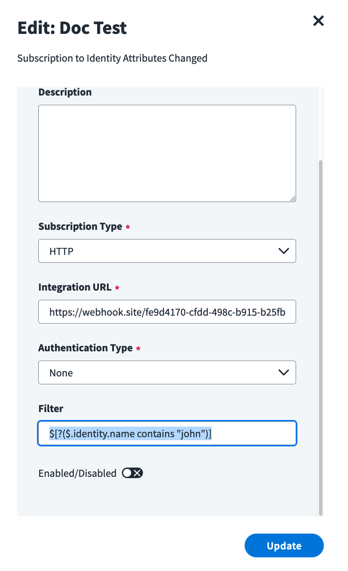Click the textarea resize handle
This screenshot has width=348, height=571.
click(293, 199)
